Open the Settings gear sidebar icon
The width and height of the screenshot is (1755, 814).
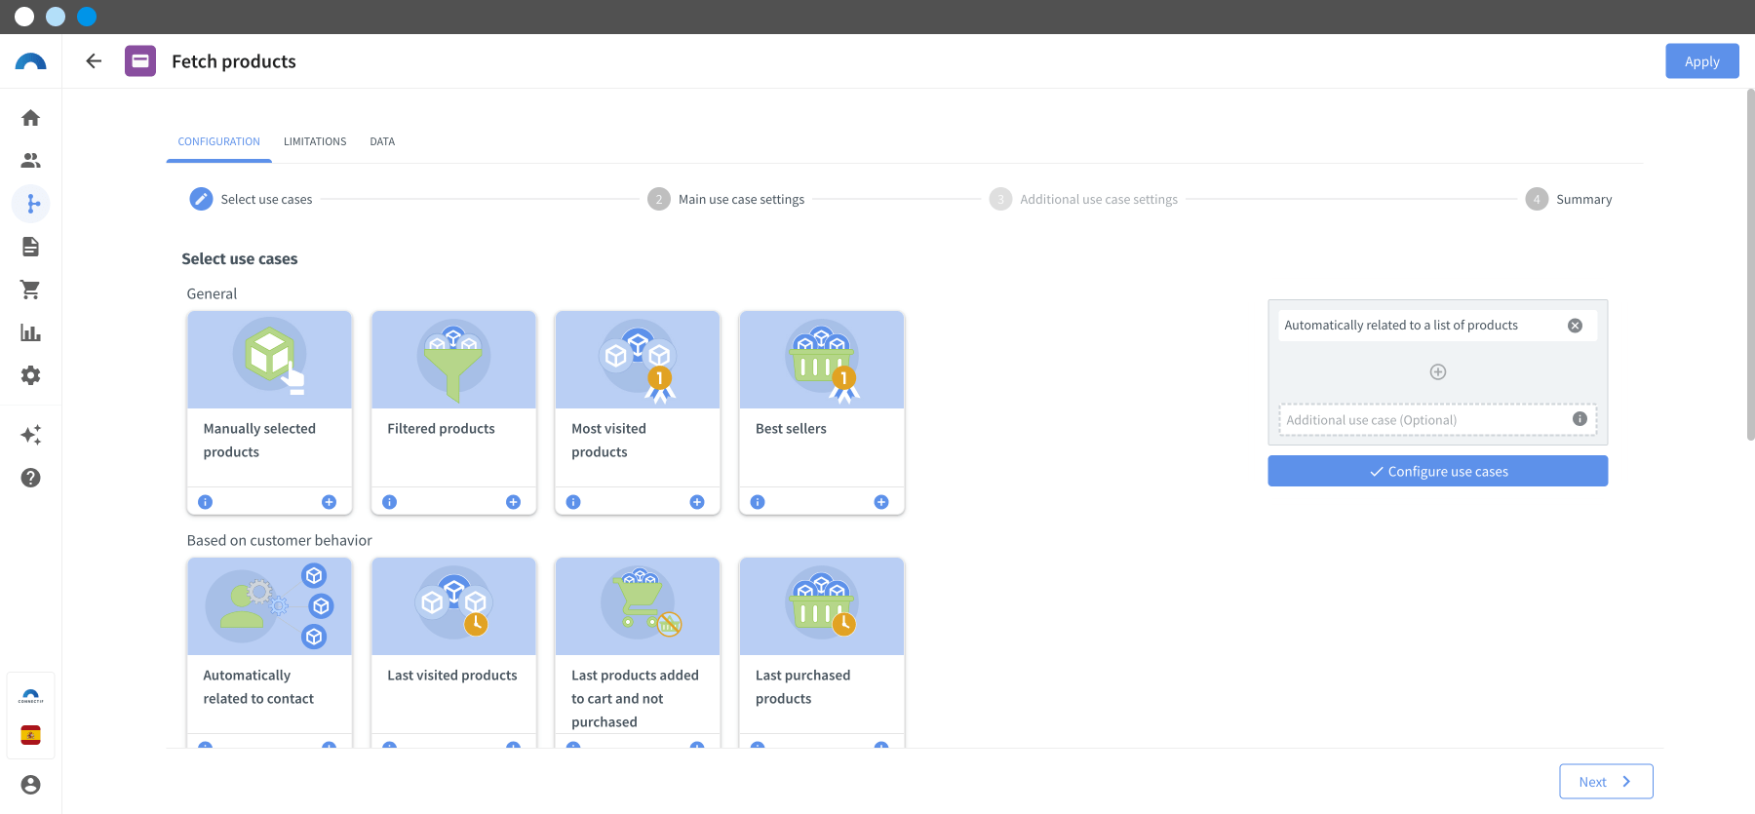point(31,375)
